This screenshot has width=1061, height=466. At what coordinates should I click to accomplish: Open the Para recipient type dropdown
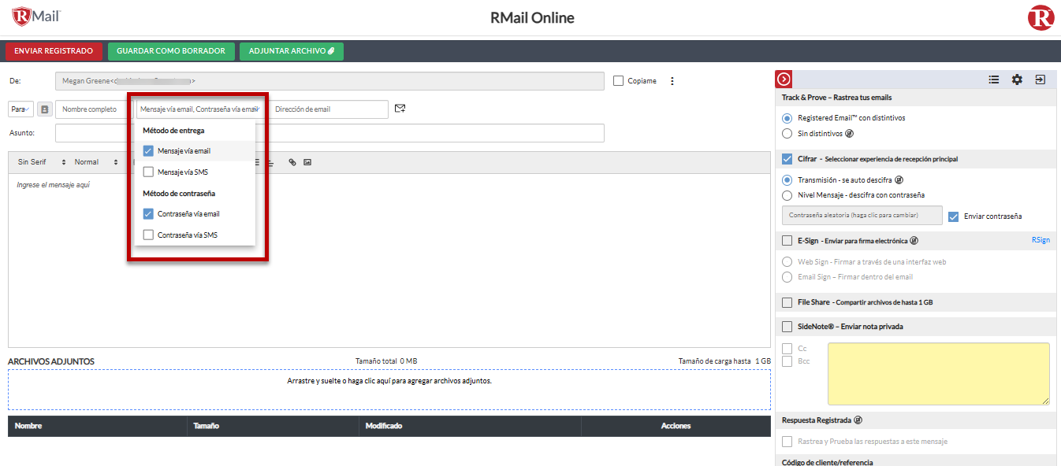[x=20, y=109]
